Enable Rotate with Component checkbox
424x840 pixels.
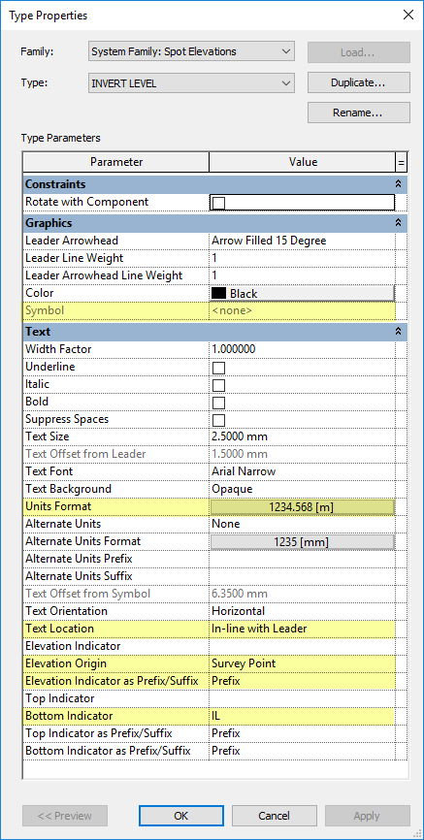click(x=218, y=203)
